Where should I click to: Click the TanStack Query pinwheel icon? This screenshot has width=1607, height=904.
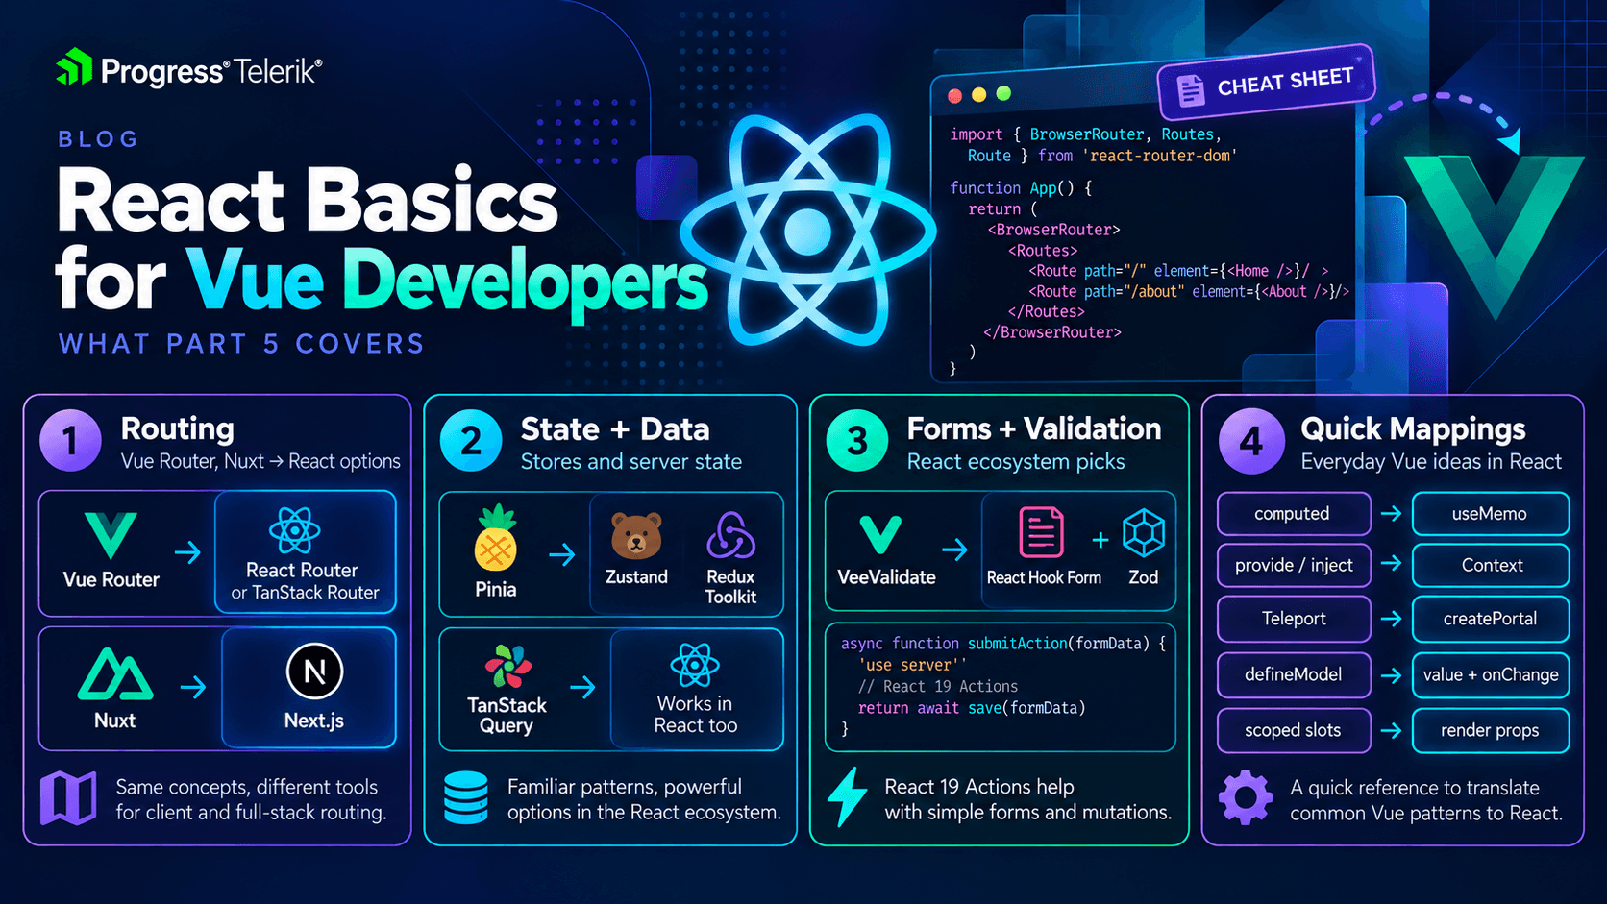pos(507,666)
